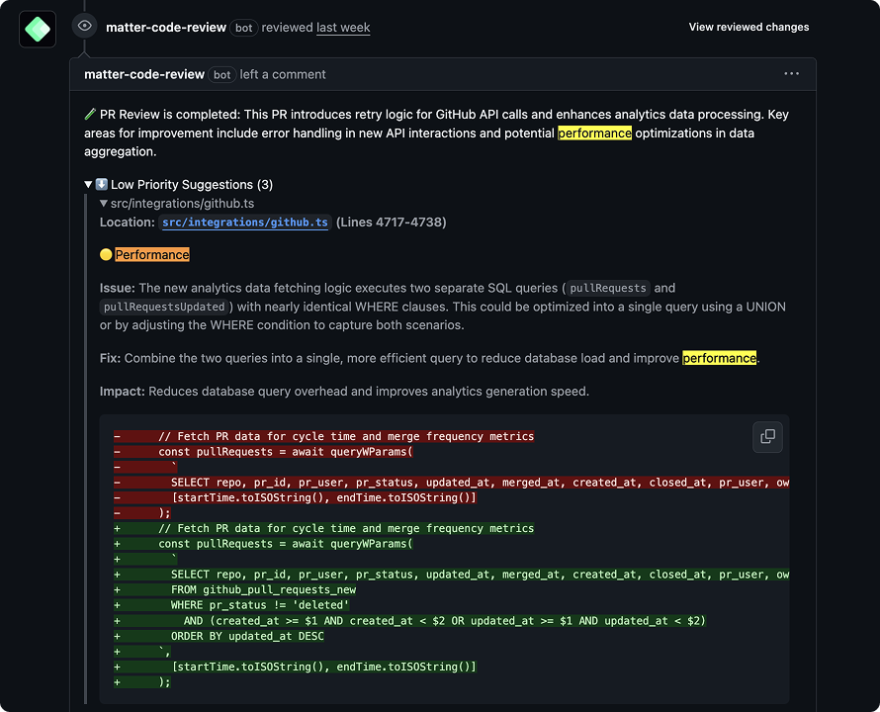Click added '// Fetch PR data' comment line

324,528
